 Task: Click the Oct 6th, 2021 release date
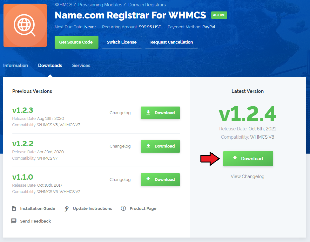click(262, 129)
